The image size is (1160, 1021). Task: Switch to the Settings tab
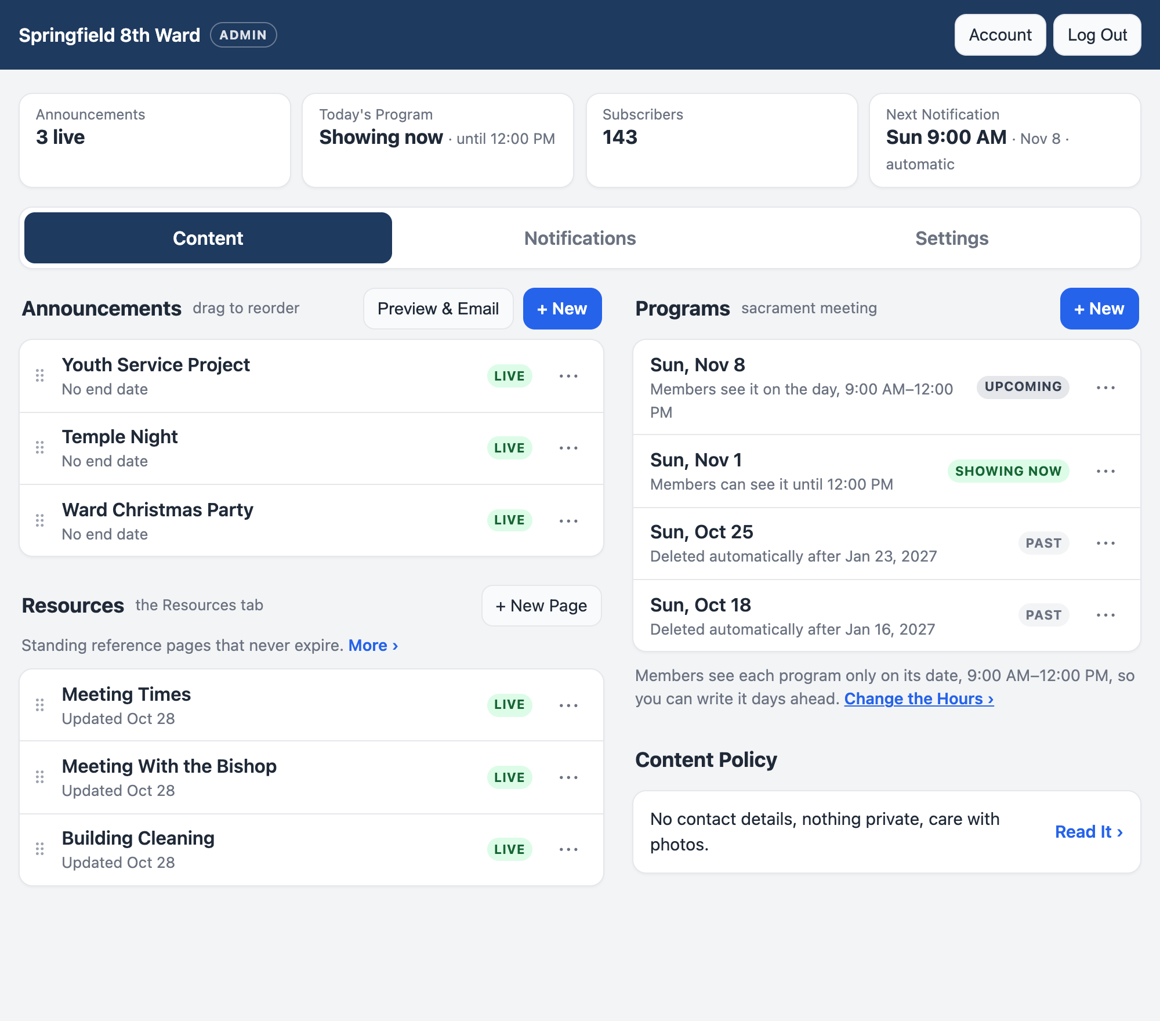(952, 238)
